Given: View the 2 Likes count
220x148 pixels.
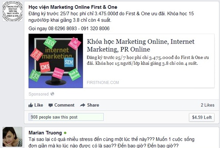Looking at the screenshot, I should point(208,105).
